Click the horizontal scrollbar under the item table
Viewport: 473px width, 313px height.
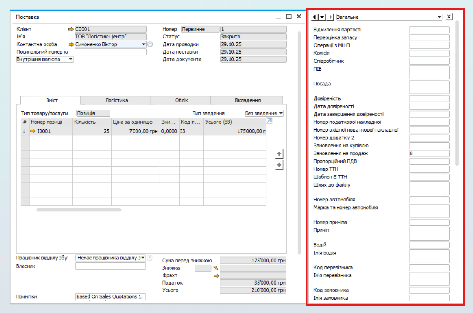(x=79, y=210)
